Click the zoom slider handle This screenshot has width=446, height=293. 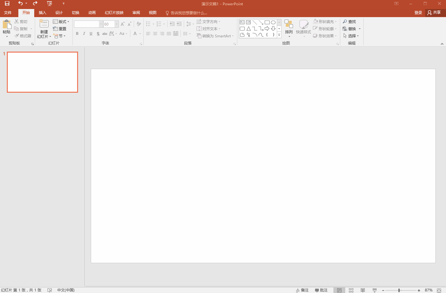click(x=399, y=290)
